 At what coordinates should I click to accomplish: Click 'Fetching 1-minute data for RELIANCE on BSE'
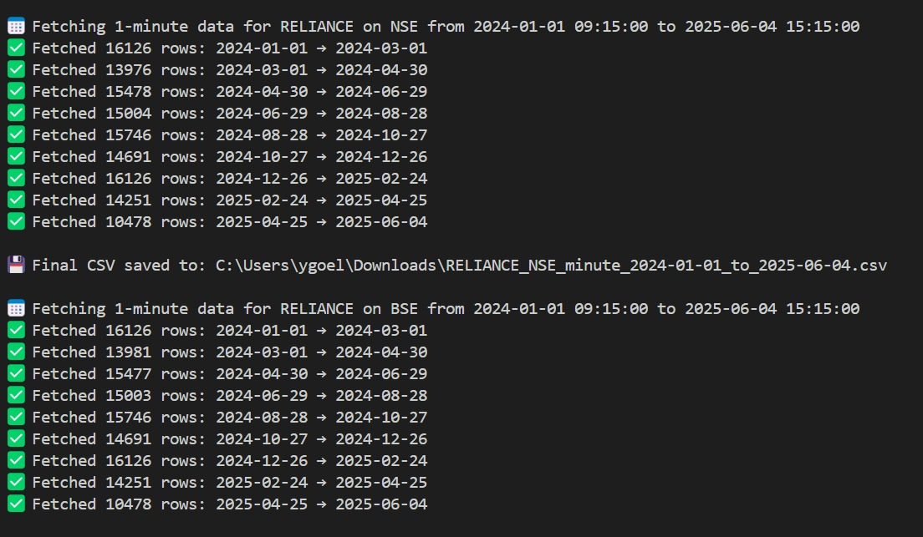[225, 309]
